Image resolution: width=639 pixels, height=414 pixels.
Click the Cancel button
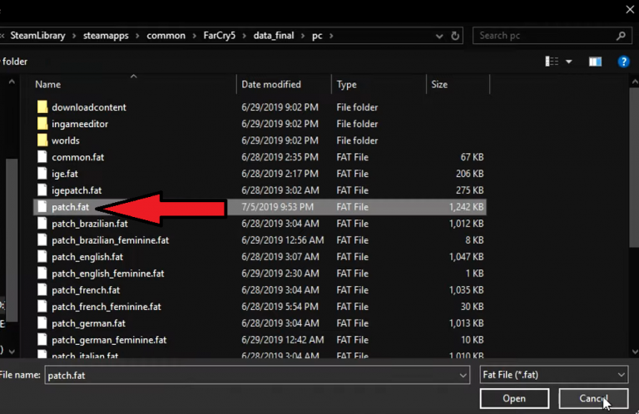click(x=593, y=398)
